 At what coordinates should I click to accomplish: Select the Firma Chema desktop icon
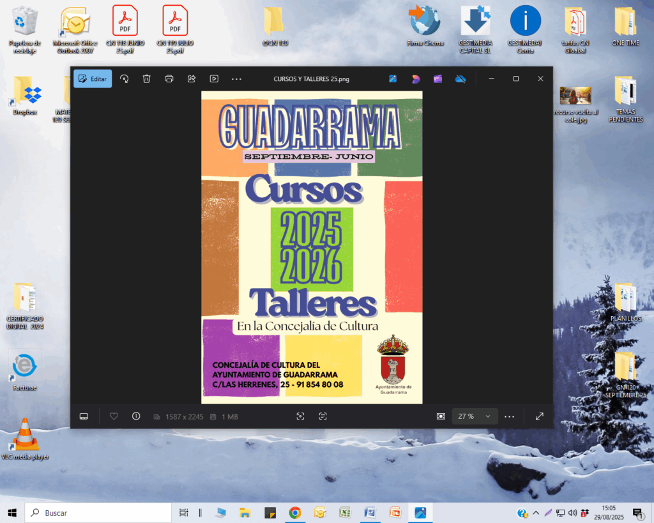[x=425, y=26]
